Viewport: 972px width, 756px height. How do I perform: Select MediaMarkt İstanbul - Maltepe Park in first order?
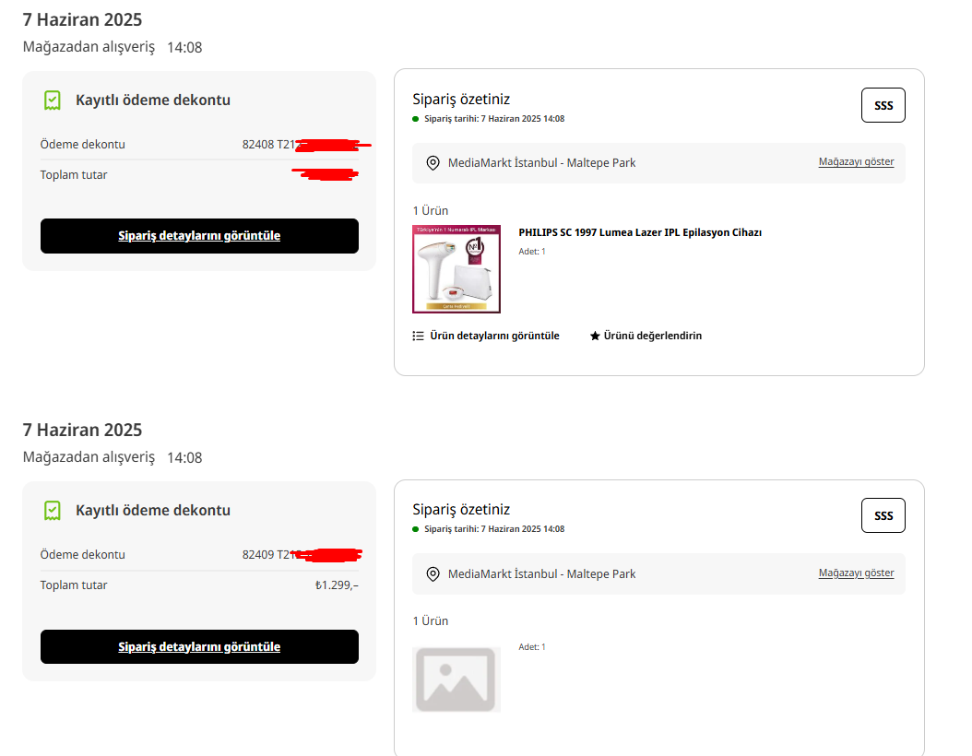(541, 163)
